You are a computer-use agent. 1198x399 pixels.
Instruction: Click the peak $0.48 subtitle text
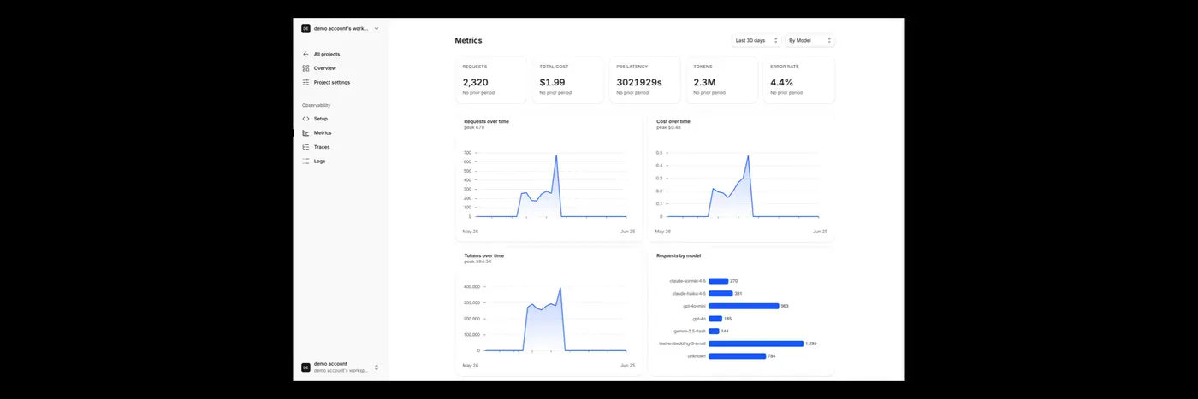[668, 127]
